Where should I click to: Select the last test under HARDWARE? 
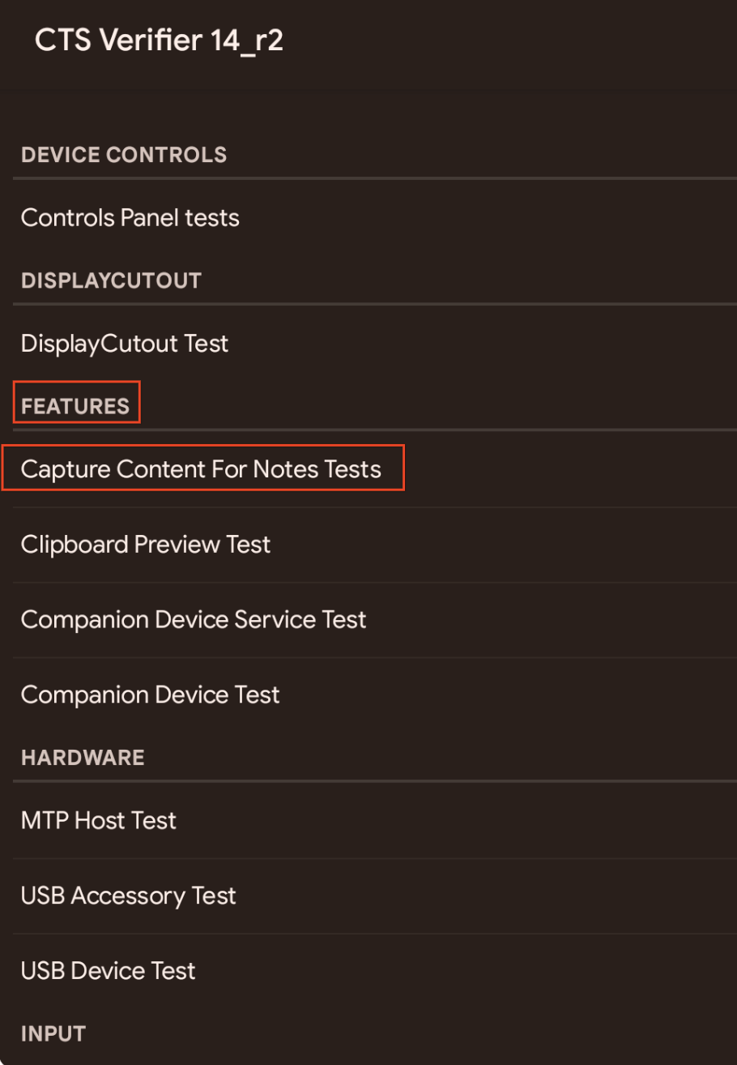(x=109, y=970)
